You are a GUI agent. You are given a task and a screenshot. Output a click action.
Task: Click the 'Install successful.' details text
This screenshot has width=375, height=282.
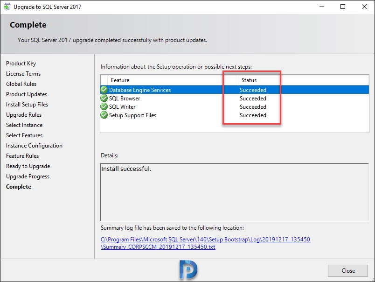pos(126,169)
